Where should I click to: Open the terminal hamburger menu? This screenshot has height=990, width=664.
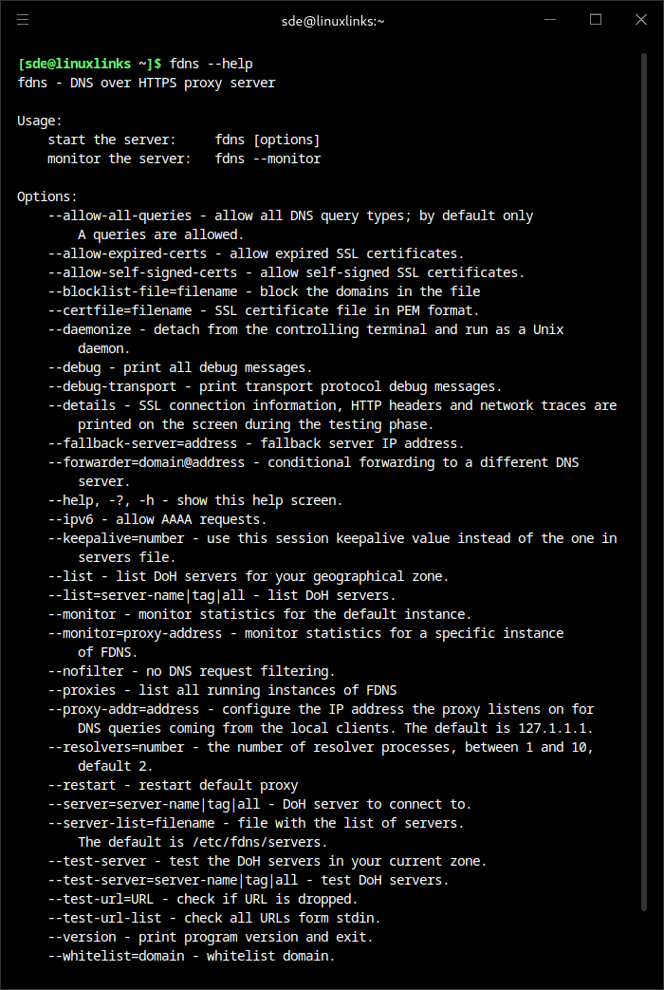[23, 20]
